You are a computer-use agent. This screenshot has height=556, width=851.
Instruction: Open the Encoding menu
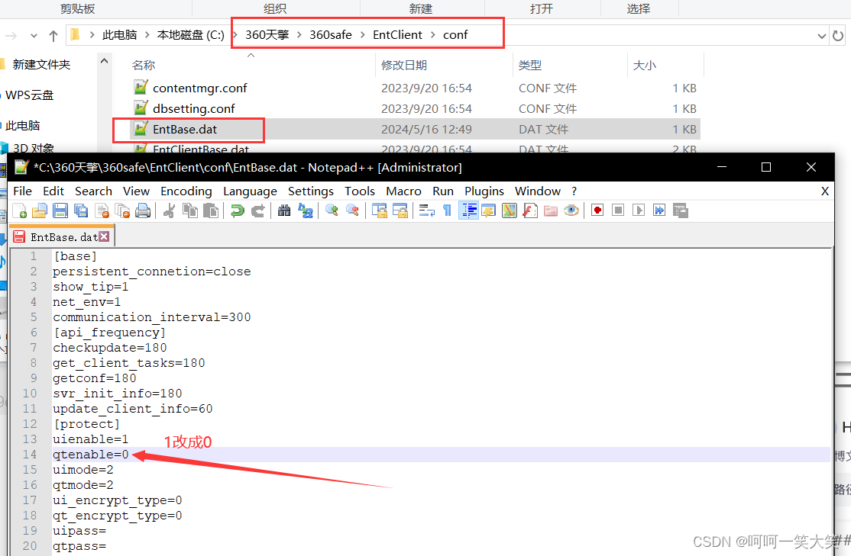pos(186,191)
